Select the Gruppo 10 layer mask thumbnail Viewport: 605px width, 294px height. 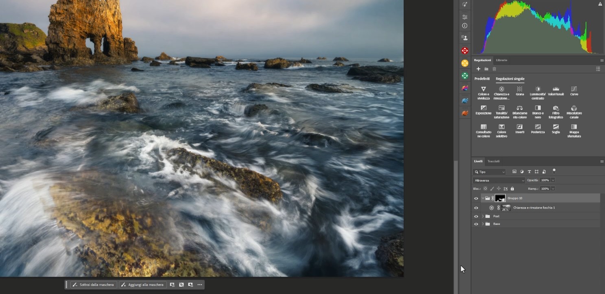(500, 198)
